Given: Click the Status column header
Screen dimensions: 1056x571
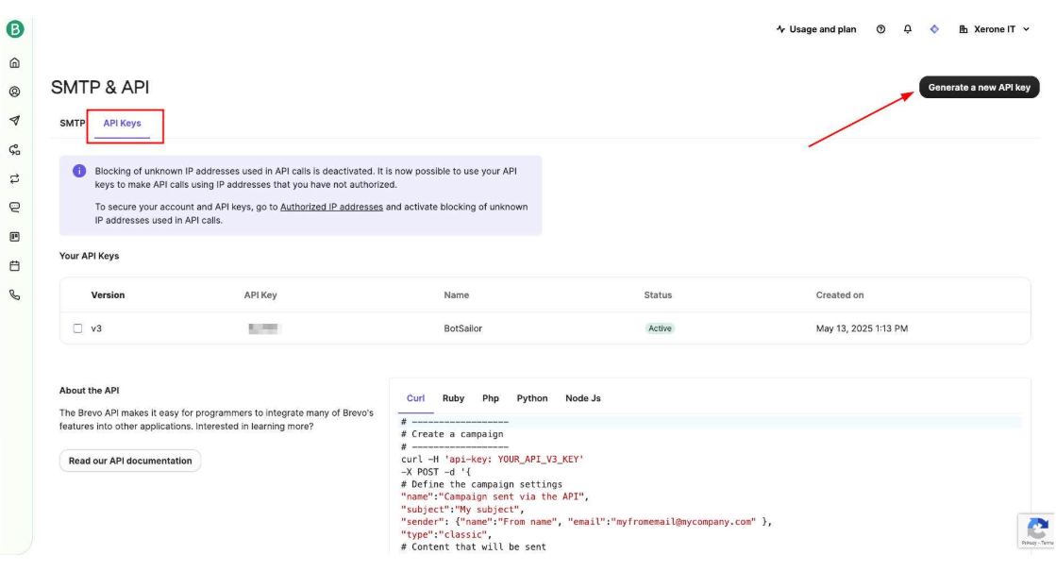Looking at the screenshot, I should pos(658,294).
